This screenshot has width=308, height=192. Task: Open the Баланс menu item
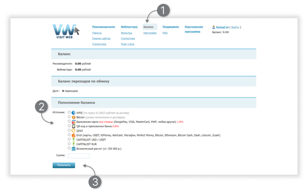click(148, 27)
